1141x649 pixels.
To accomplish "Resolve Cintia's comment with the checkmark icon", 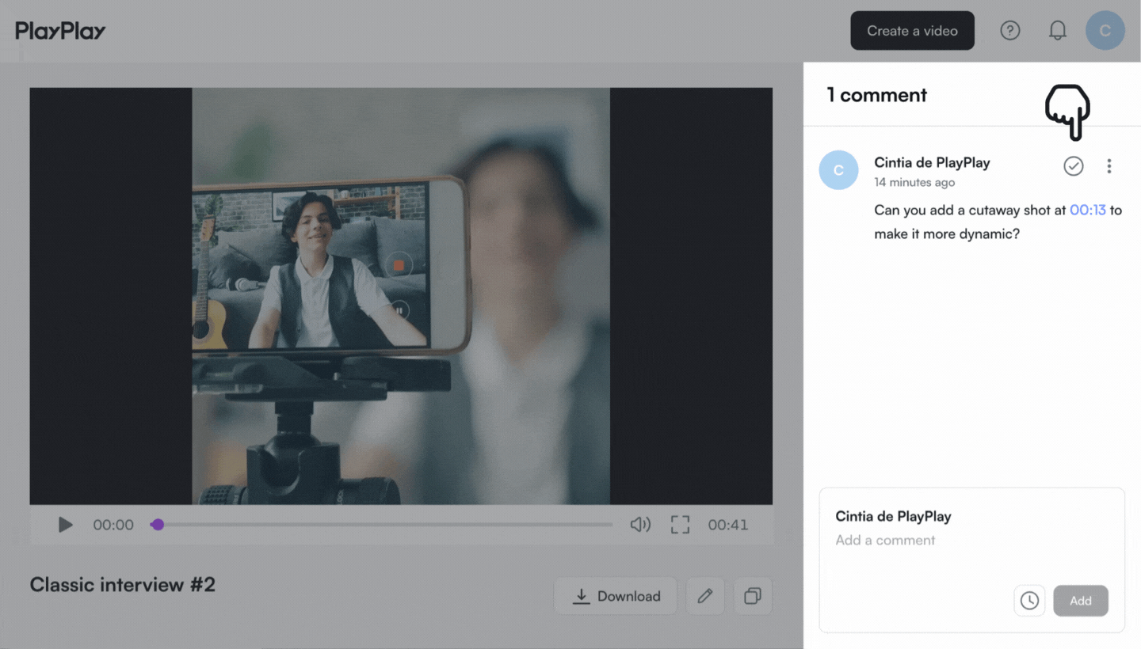I will 1073,166.
